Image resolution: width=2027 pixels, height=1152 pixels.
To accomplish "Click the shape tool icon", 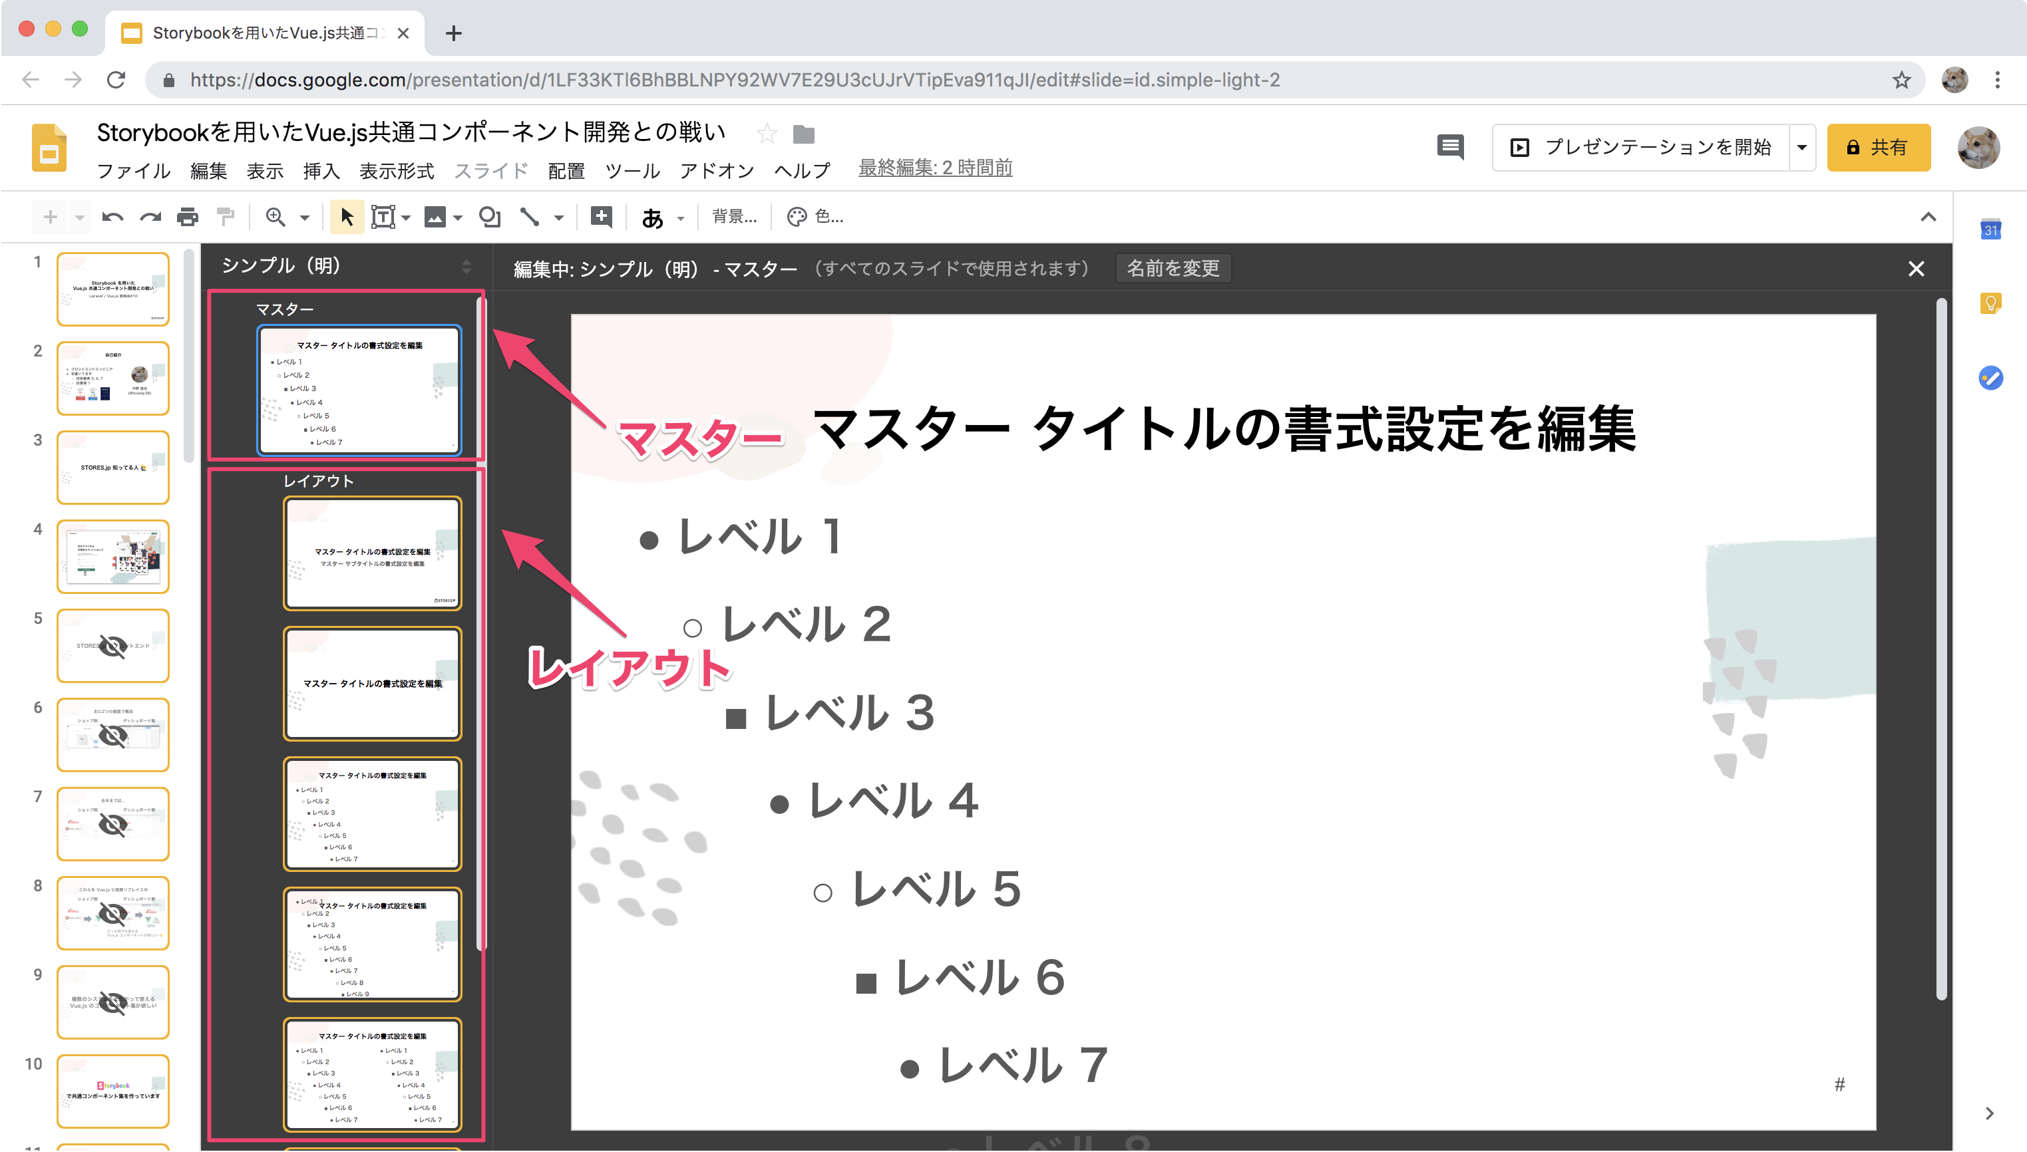I will tap(490, 217).
